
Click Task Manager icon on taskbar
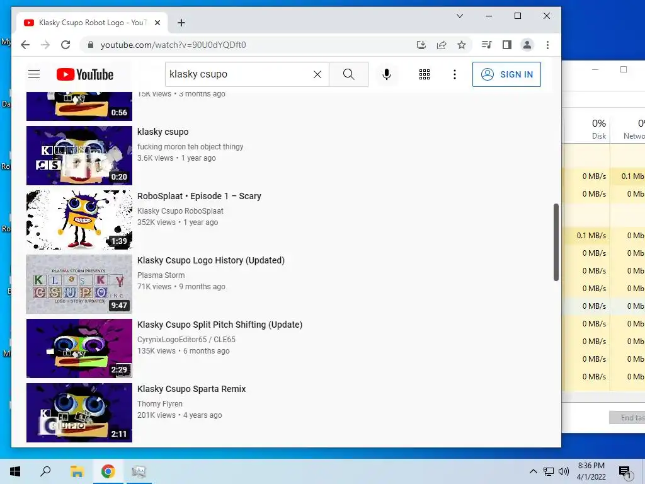tap(139, 471)
